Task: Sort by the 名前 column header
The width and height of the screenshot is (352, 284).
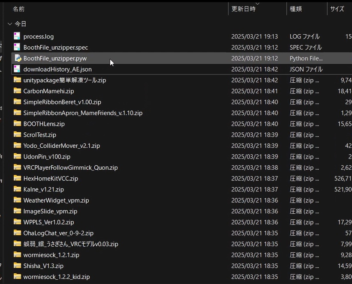Action: (18, 9)
